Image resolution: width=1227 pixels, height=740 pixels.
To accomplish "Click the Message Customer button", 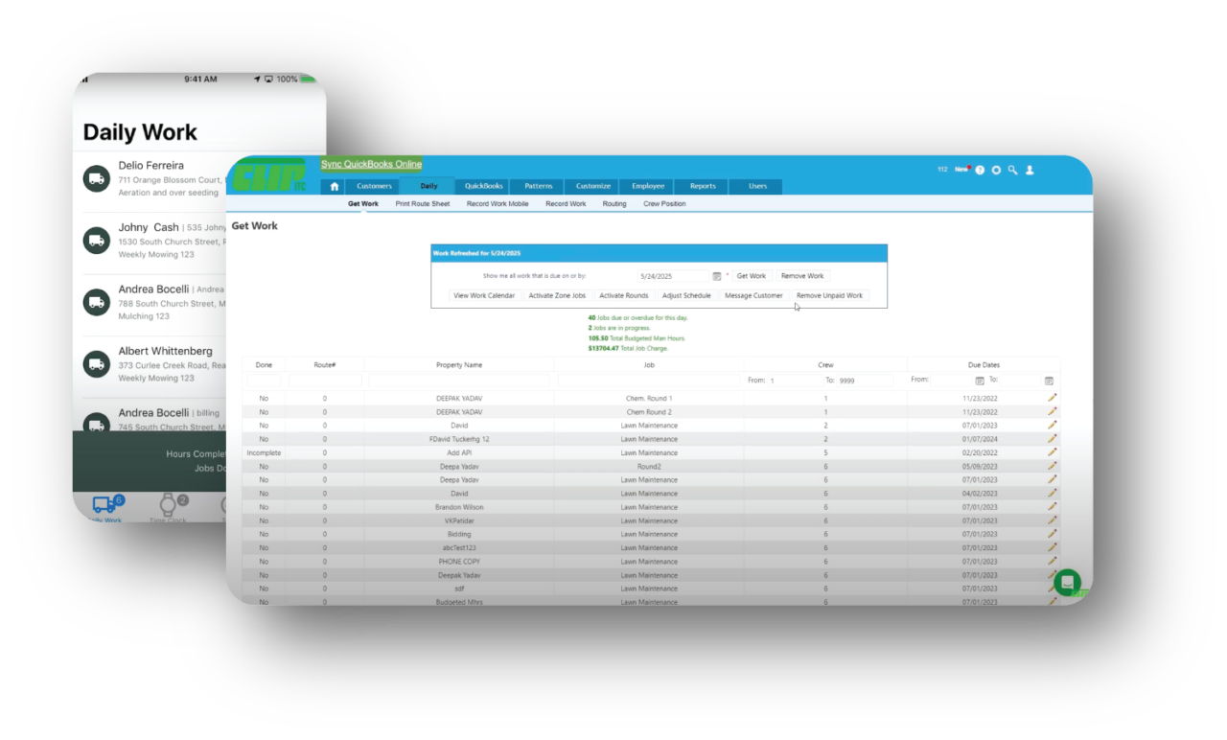I will (753, 295).
